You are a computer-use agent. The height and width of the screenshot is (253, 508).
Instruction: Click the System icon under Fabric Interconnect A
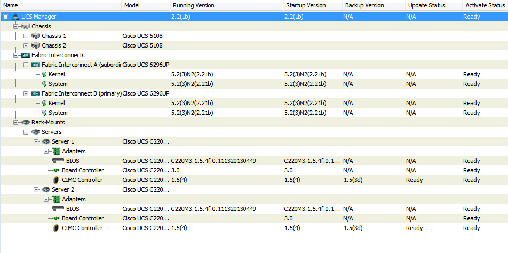click(44, 84)
